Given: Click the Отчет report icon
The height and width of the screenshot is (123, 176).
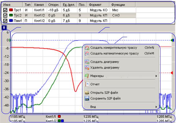Looking at the screenshot, I should (x=87, y=84).
